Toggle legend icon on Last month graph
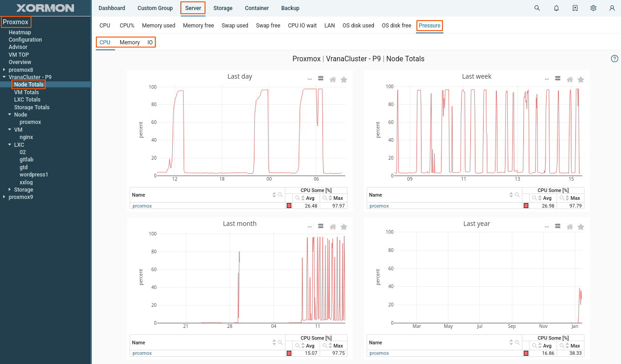 click(321, 226)
